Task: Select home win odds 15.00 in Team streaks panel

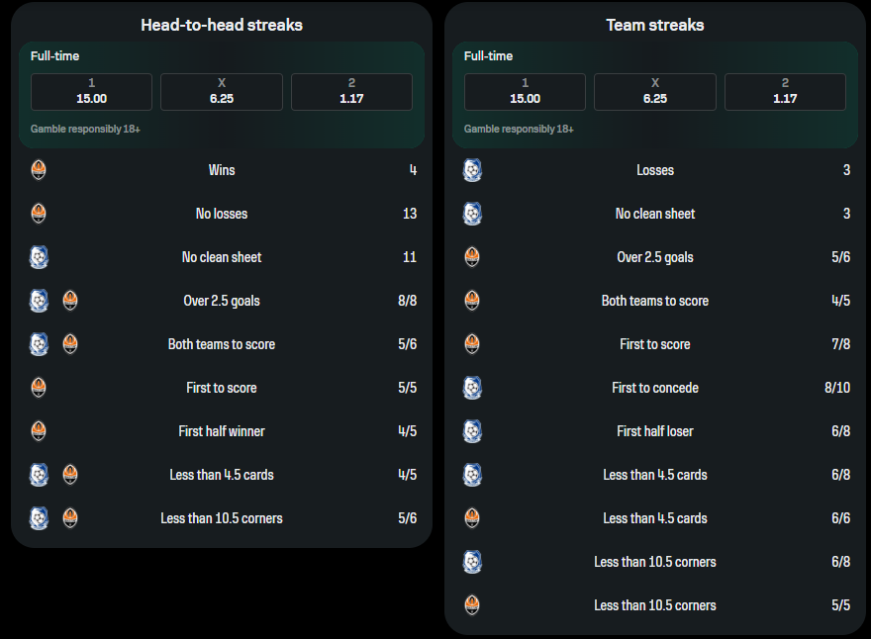Action: coord(525,92)
